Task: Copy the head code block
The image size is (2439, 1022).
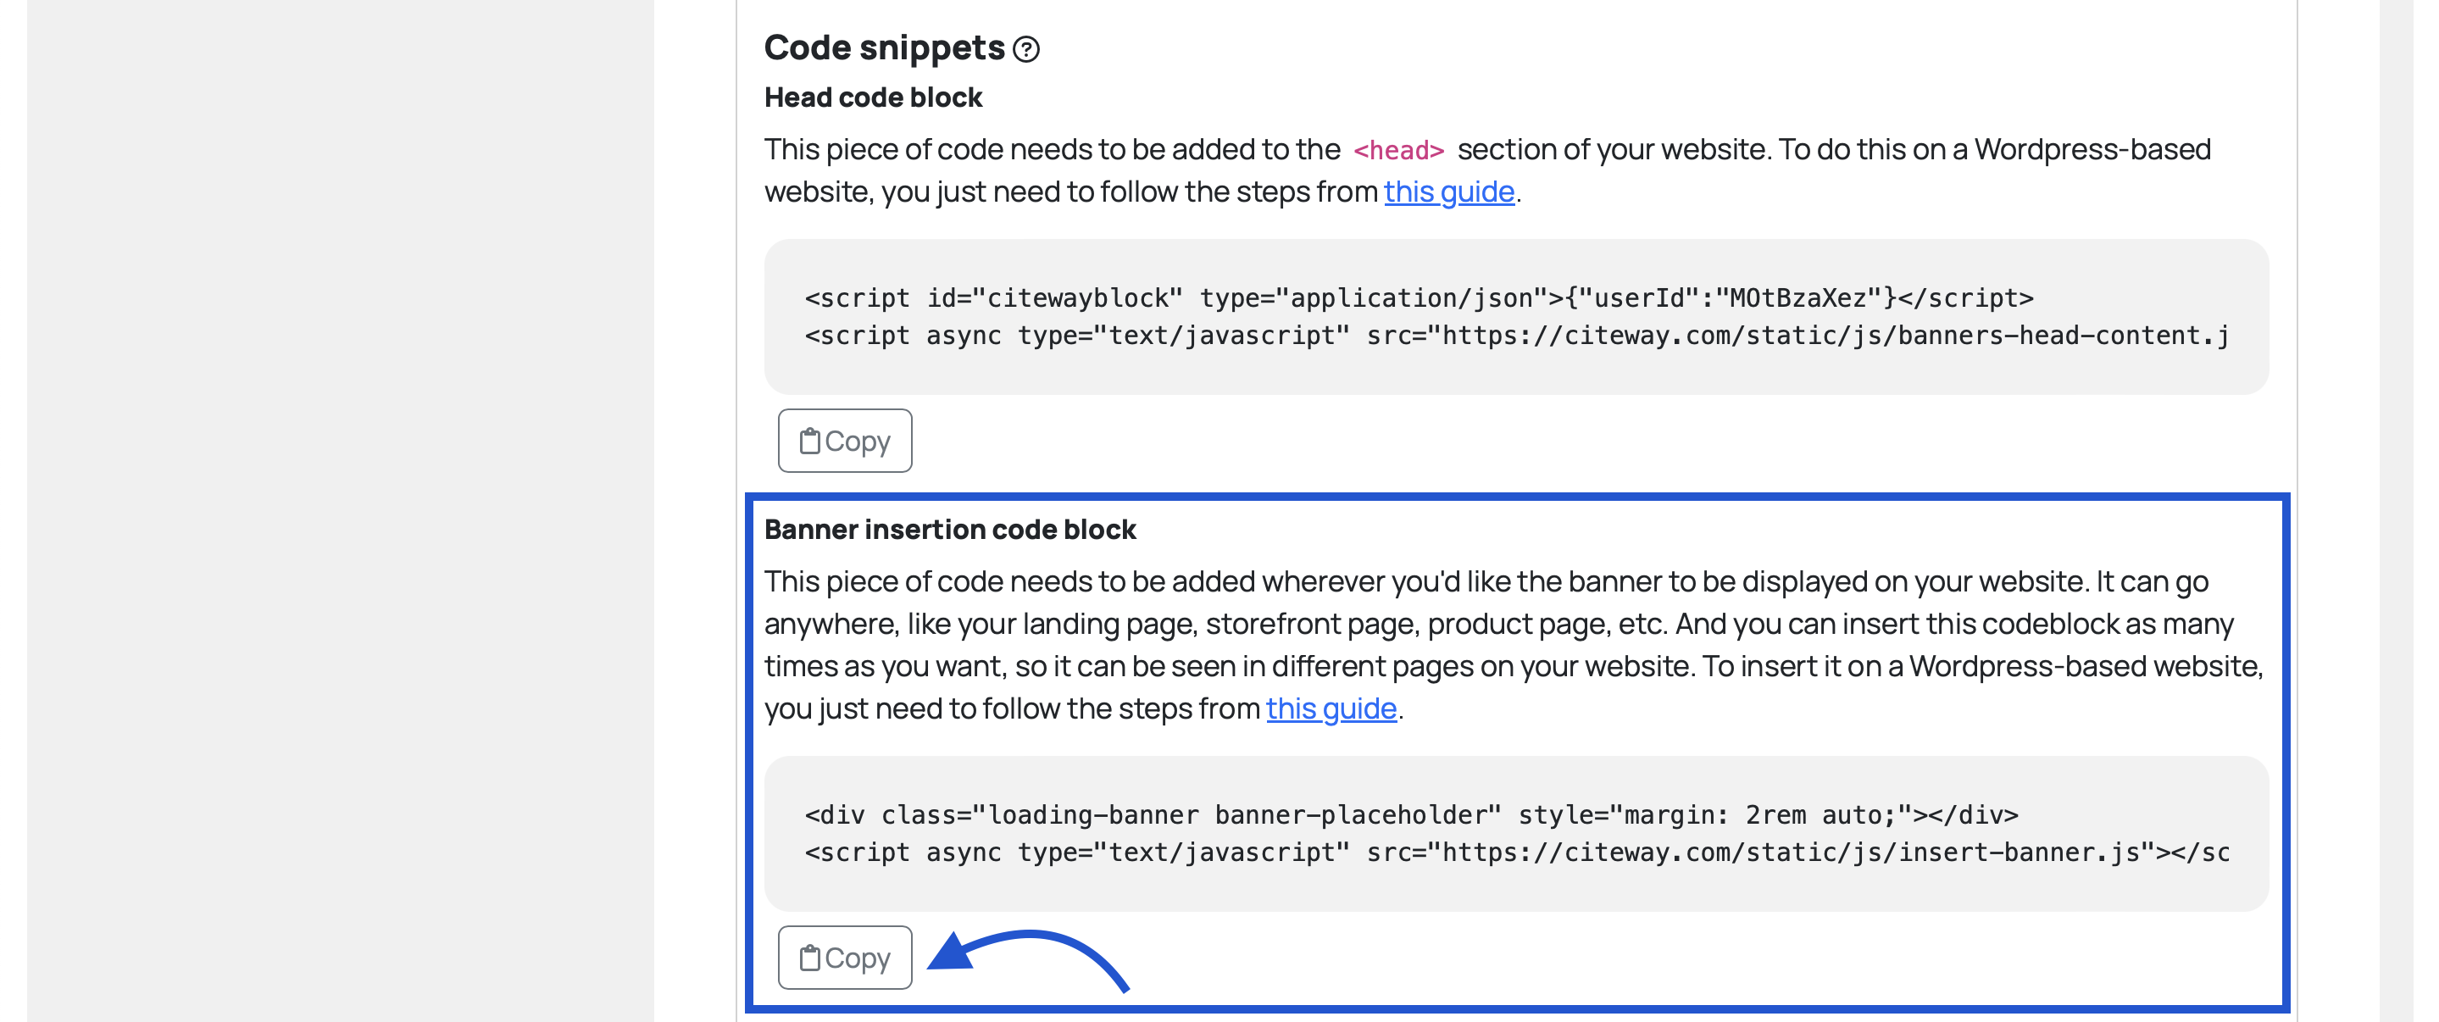Action: (845, 441)
